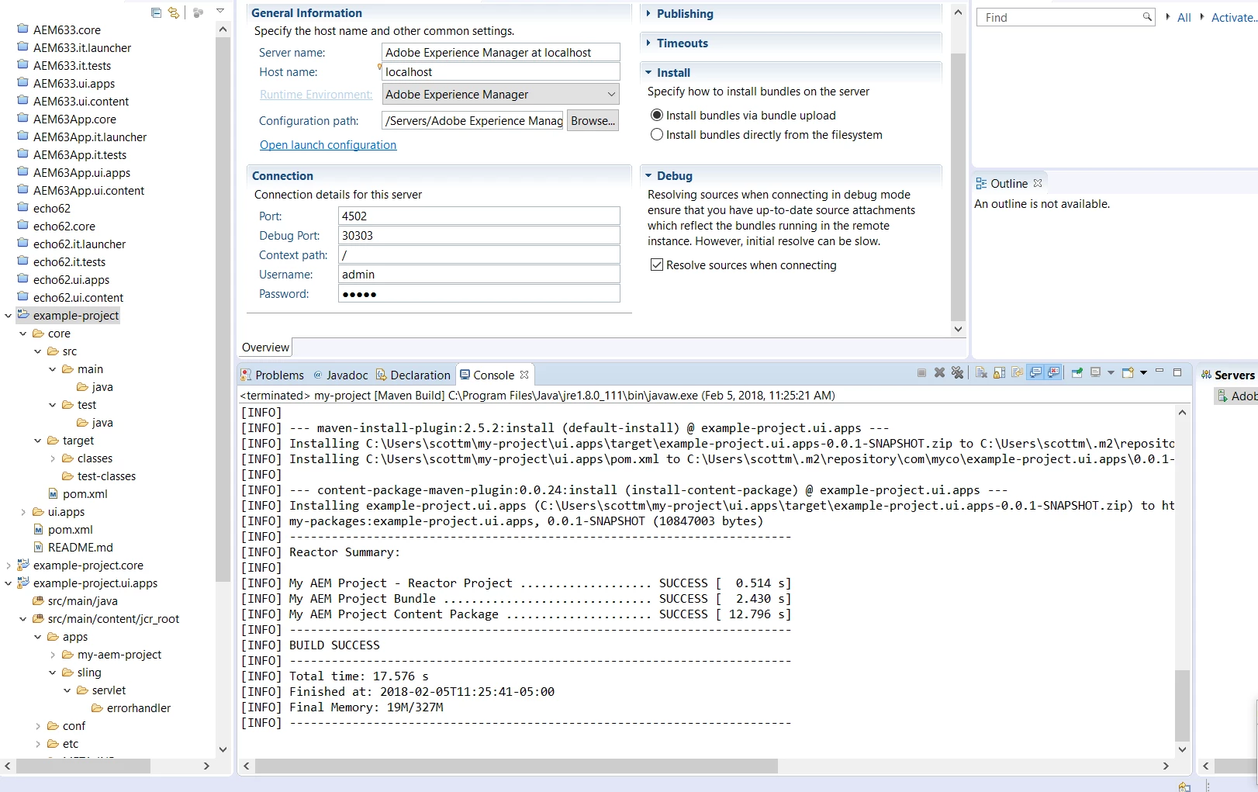This screenshot has width=1258, height=792.
Task: Click the grey working-set filter icon
Action: pos(198,12)
